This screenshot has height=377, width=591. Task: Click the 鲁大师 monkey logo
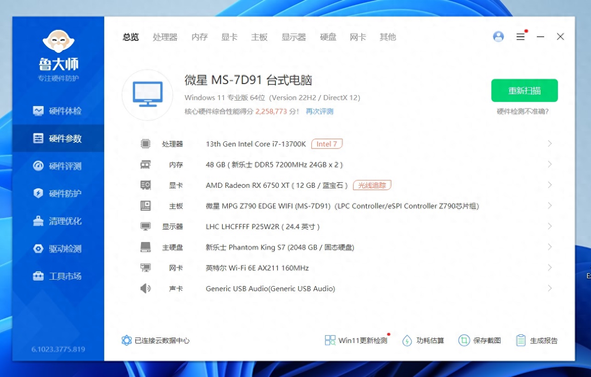click(58, 42)
